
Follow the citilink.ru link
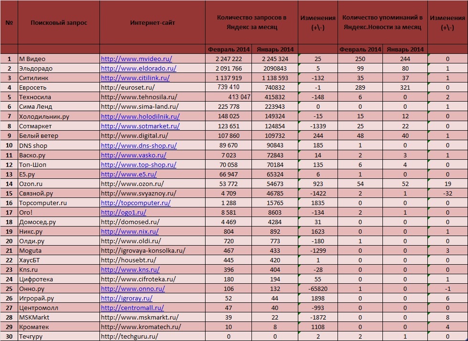pyautogui.click(x=135, y=78)
